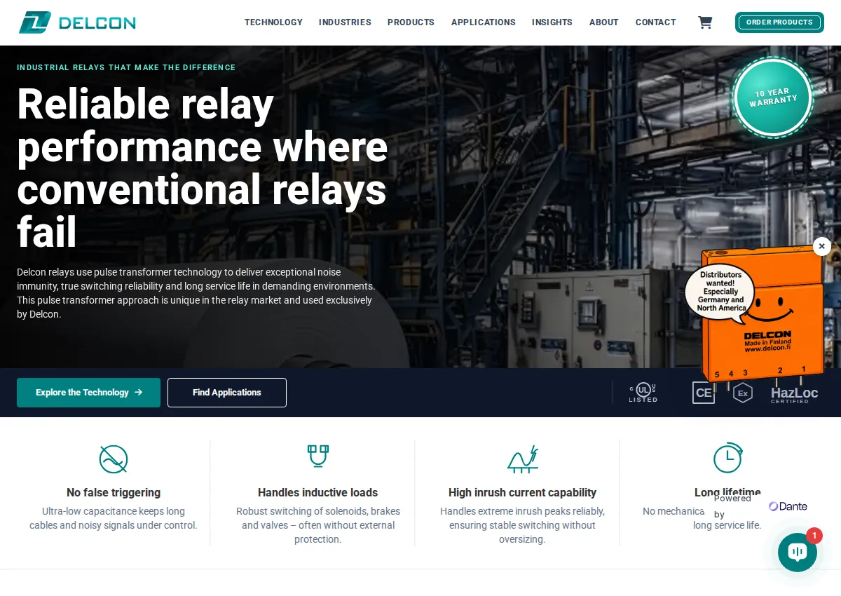Viewport: 841px width, 596px height.
Task: Click Ultra-low capacitance description text
Action: [x=114, y=518]
